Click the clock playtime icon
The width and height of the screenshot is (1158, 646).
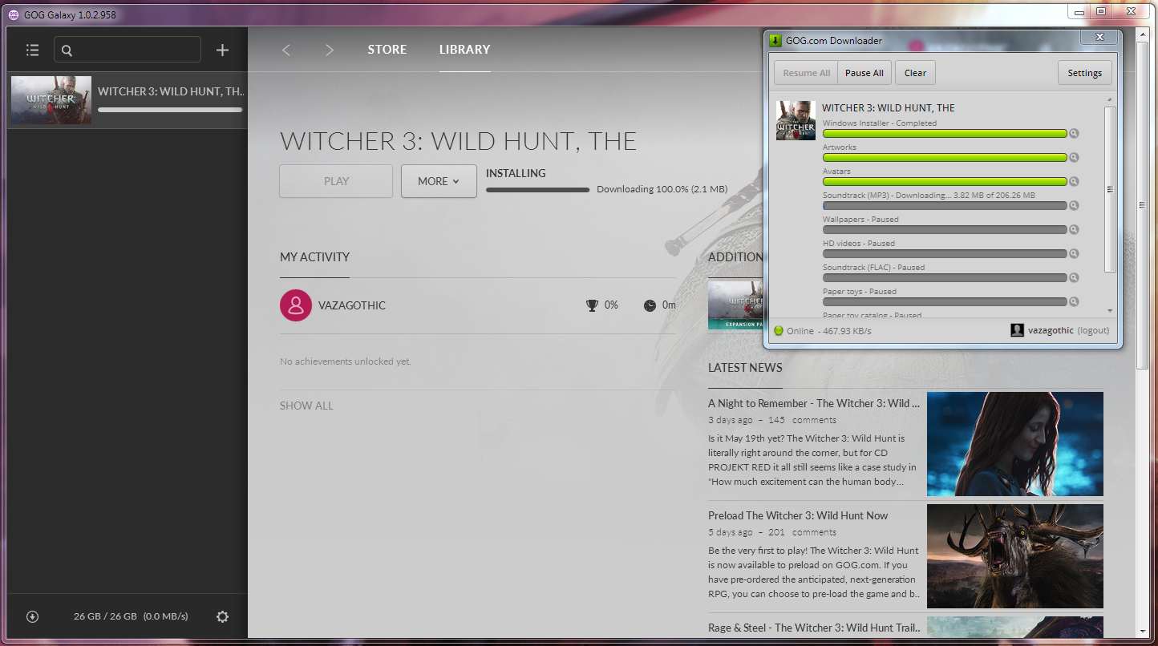650,305
